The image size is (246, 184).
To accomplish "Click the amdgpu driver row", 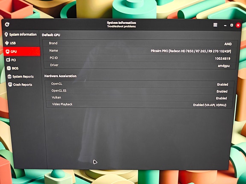I will [140, 65].
